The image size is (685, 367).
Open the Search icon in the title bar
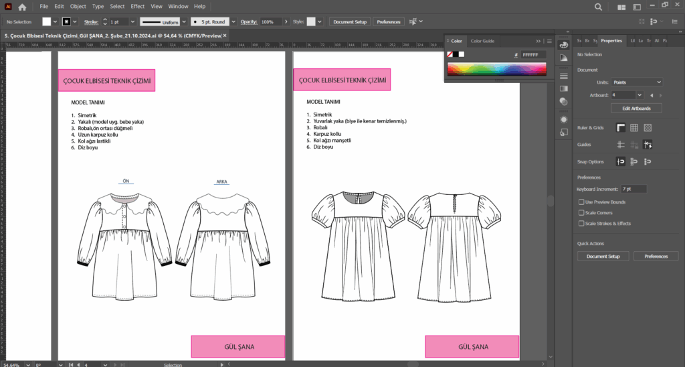coord(598,7)
